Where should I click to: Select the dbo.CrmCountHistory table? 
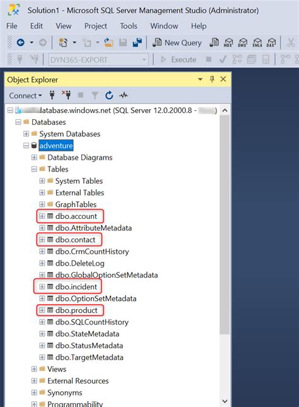pos(92,252)
